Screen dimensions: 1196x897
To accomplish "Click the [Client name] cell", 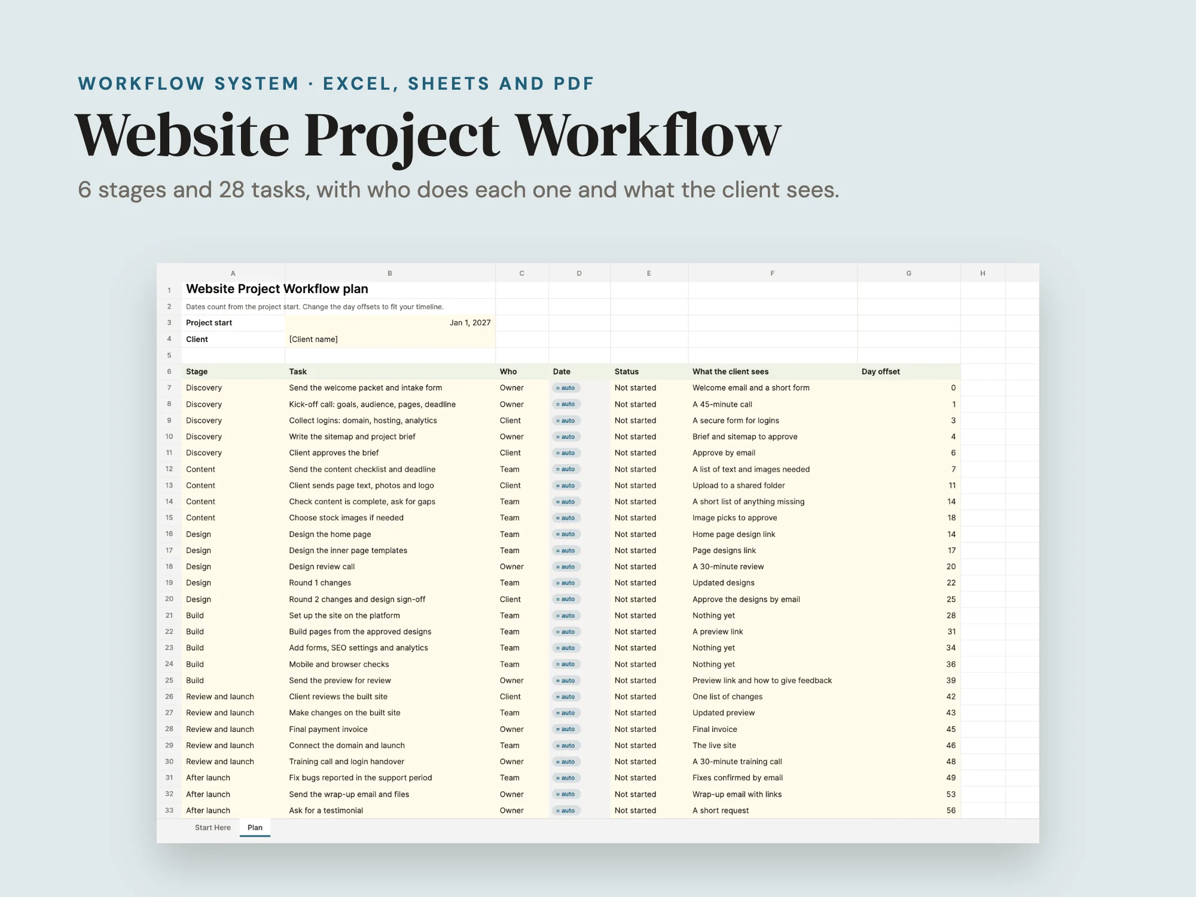I will pyautogui.click(x=390, y=339).
